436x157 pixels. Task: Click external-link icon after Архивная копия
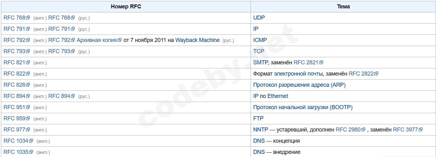(120, 40)
